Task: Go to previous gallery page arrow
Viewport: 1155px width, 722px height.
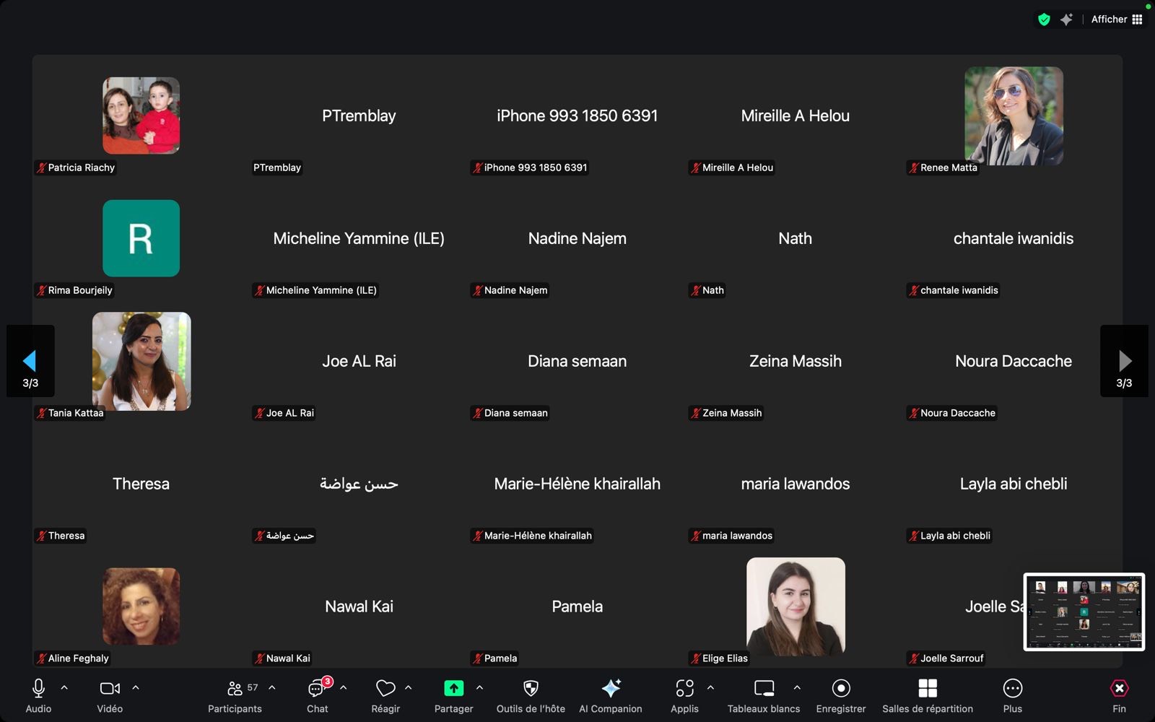Action: (30, 361)
